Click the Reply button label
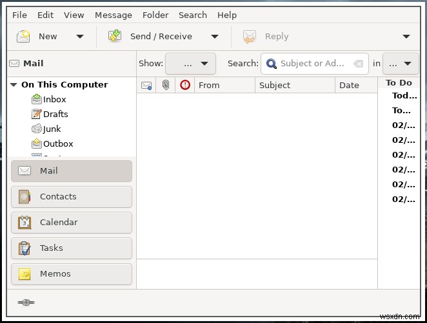The height and width of the screenshot is (323, 427). click(277, 37)
